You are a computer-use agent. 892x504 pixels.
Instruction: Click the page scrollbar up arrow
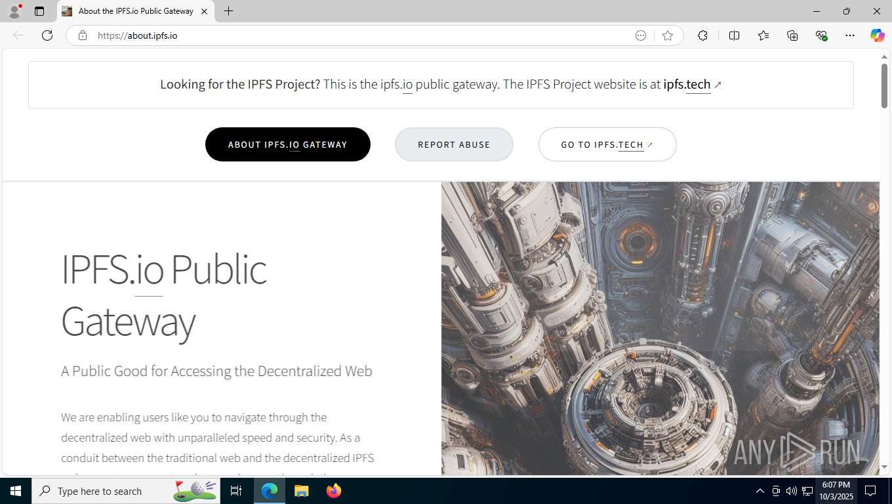click(884, 57)
